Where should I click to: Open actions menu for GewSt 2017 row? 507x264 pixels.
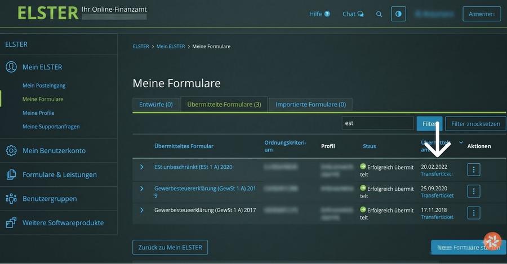click(x=474, y=213)
